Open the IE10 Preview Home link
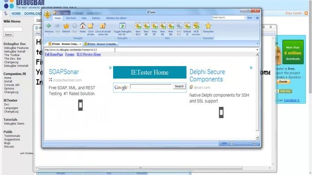Image resolution: width=312 pixels, height=175 pixels. pos(89,54)
